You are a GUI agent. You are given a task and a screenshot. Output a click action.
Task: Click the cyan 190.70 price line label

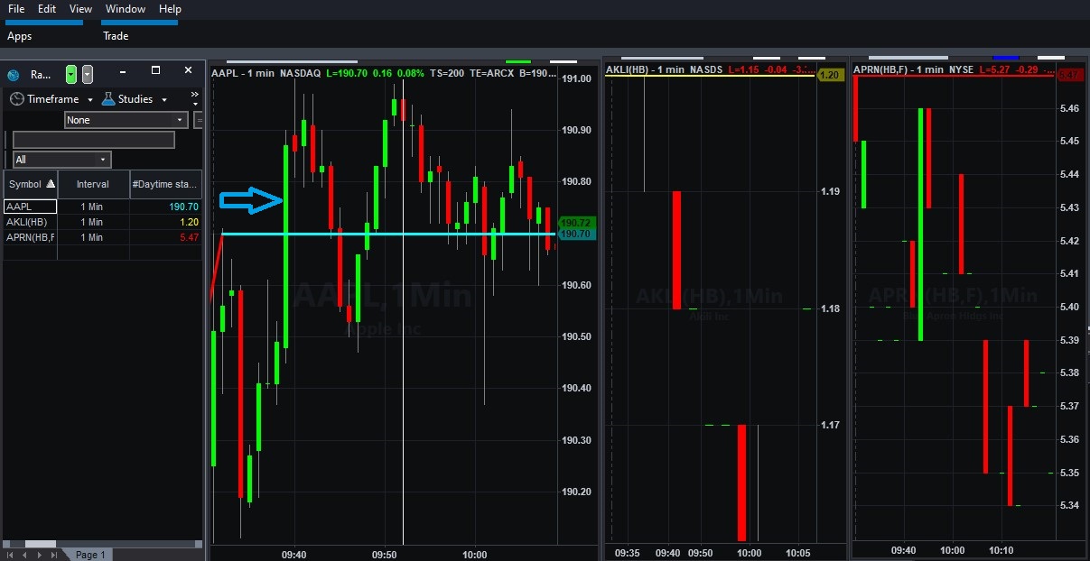(575, 234)
